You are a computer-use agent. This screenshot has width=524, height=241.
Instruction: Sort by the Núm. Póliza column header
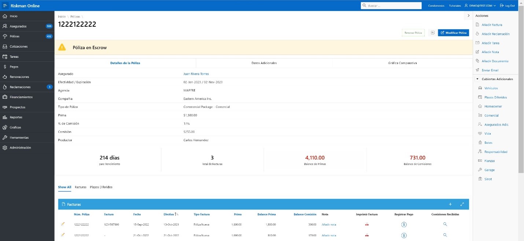(x=82, y=214)
